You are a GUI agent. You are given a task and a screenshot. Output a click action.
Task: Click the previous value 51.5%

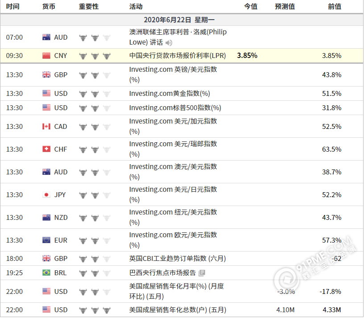[x=332, y=93]
